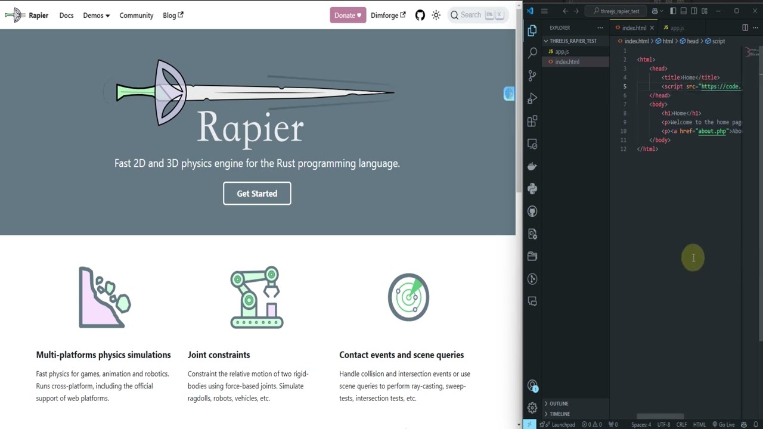
Task: Customize layout icon in VS Code title bar
Action: pyautogui.click(x=705, y=11)
